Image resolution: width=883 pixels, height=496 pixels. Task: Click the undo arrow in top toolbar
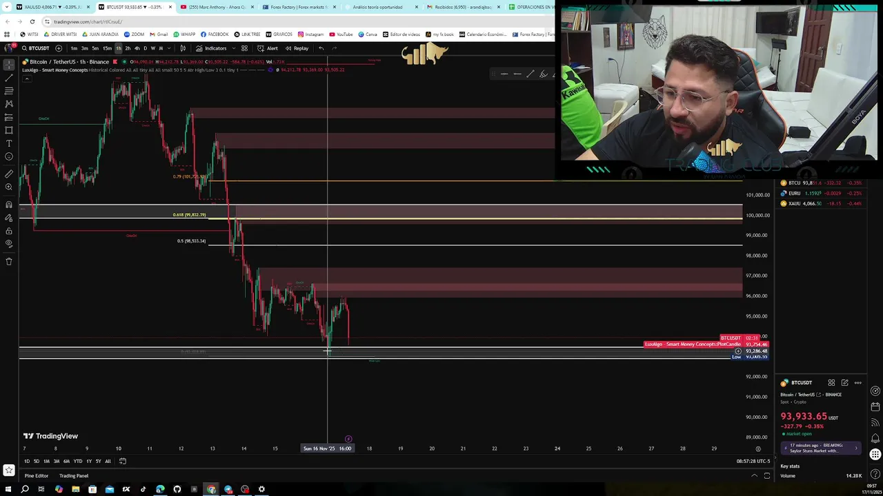[x=321, y=48]
